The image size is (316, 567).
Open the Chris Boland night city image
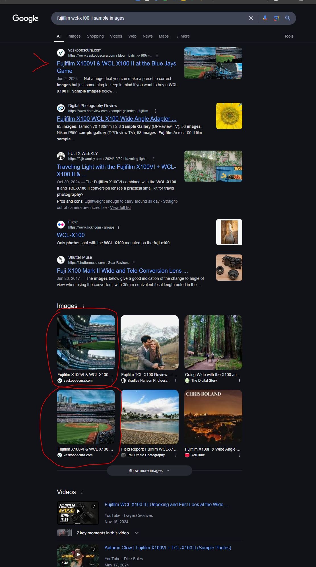pyautogui.click(x=213, y=417)
